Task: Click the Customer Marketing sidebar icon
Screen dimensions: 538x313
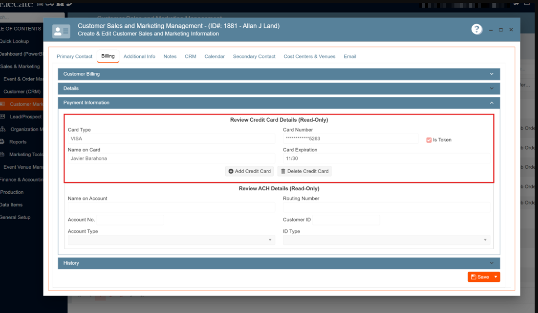Action: click(x=2, y=104)
